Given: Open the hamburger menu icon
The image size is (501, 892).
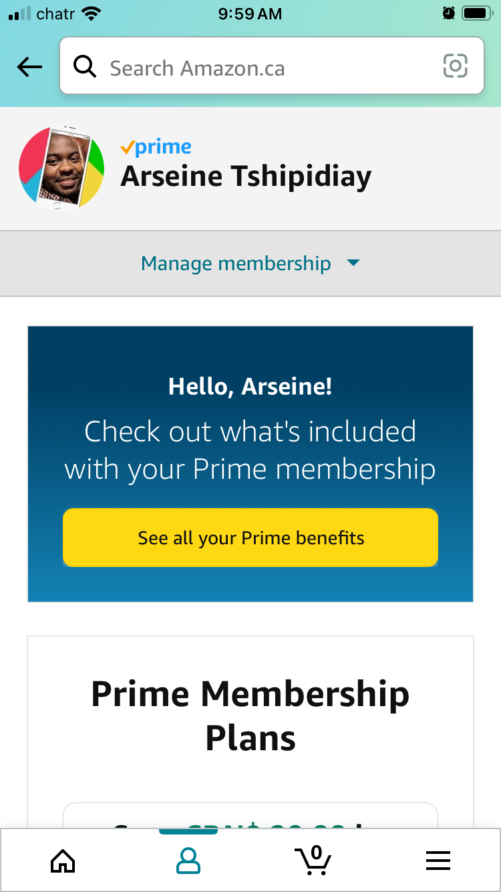Looking at the screenshot, I should (x=438, y=861).
